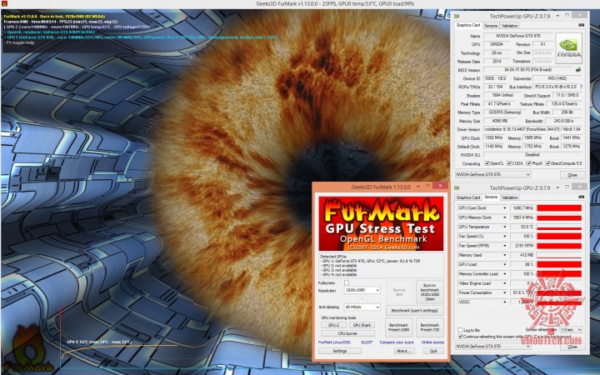The width and height of the screenshot is (600, 375).
Task: Select the active Sensors tab in Sensors window
Action: pyautogui.click(x=491, y=197)
